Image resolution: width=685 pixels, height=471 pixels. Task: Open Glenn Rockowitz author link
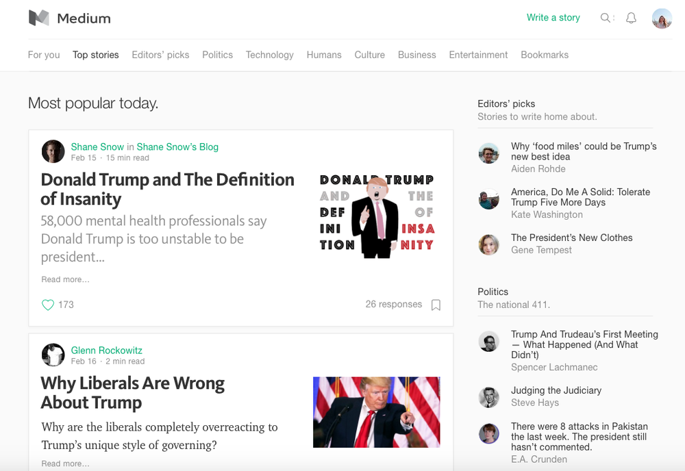(x=107, y=351)
